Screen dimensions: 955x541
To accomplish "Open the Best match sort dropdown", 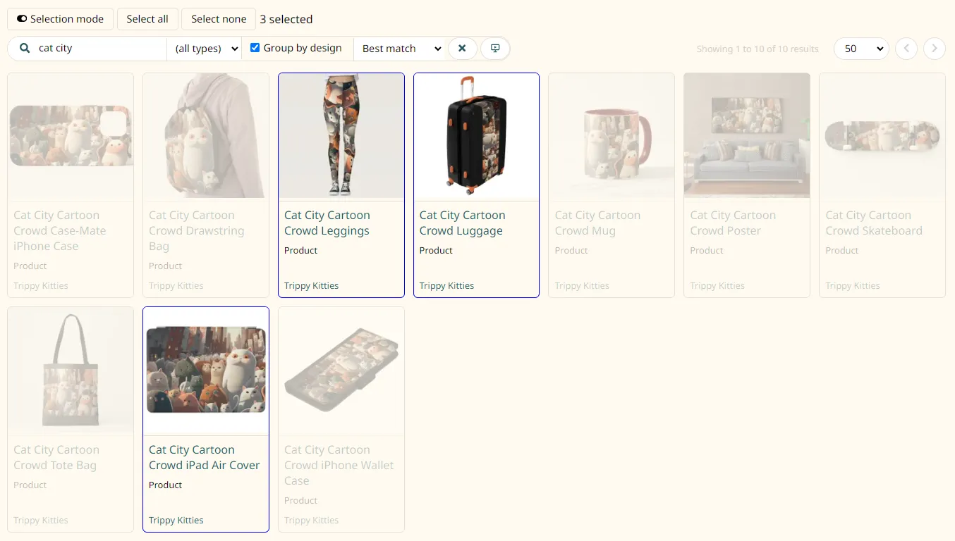I will pyautogui.click(x=401, y=49).
